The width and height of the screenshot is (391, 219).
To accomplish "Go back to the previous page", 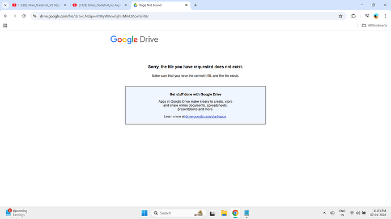I will [x=6, y=16].
